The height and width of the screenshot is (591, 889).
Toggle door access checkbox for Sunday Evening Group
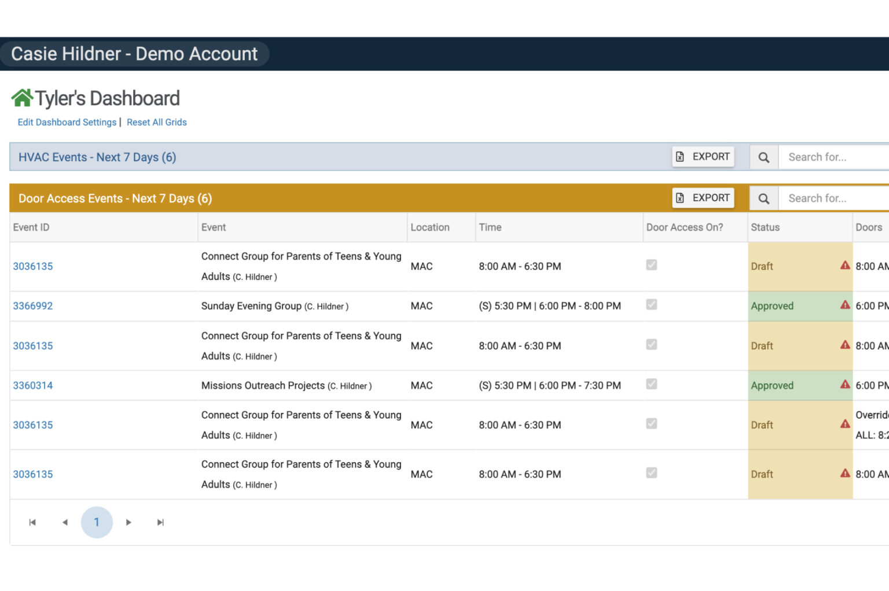tap(652, 304)
